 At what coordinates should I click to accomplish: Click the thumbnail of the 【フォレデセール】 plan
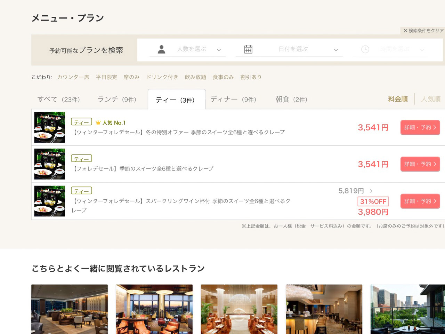pyautogui.click(x=49, y=164)
